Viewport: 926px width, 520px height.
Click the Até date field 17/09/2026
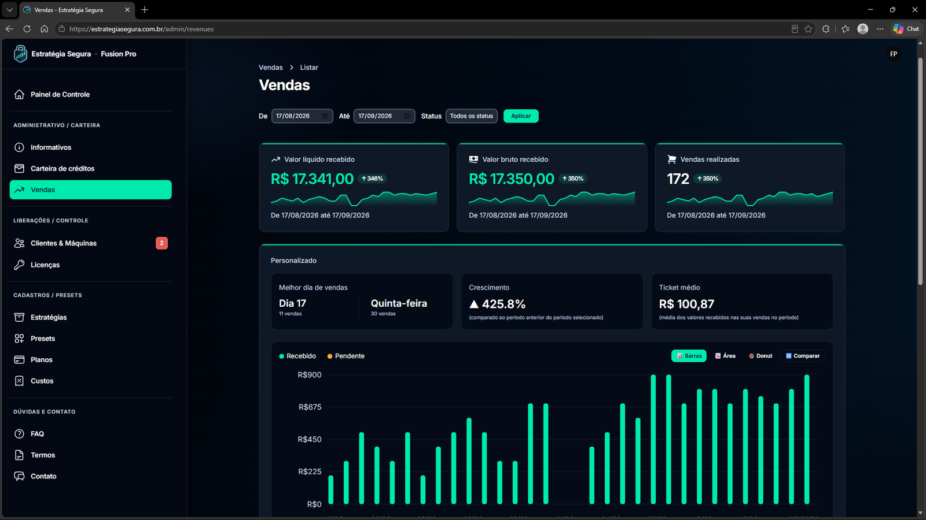tap(384, 116)
